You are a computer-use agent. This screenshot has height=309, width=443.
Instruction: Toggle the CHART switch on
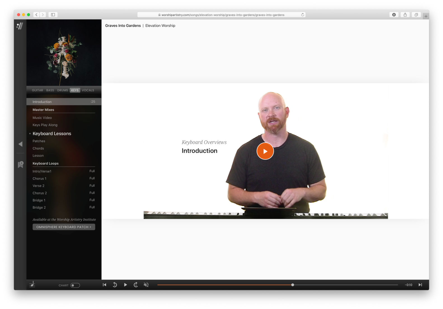coord(75,285)
